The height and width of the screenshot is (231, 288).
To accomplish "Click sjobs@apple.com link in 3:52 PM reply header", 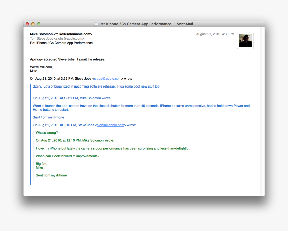I will coord(107,79).
